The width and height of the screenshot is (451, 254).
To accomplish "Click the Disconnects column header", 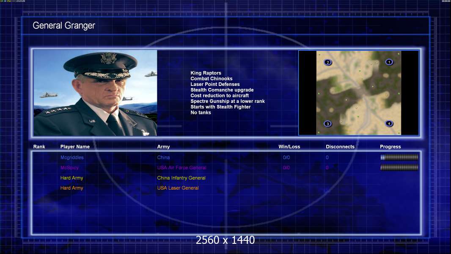I will [340, 147].
